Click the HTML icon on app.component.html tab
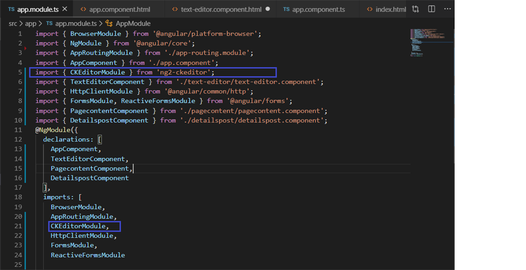The width and height of the screenshot is (526, 270). [84, 9]
